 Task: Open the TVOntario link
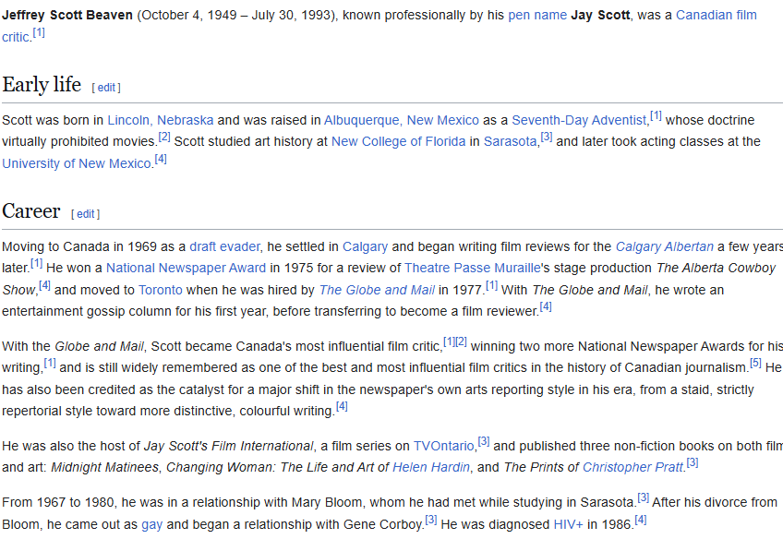point(443,446)
